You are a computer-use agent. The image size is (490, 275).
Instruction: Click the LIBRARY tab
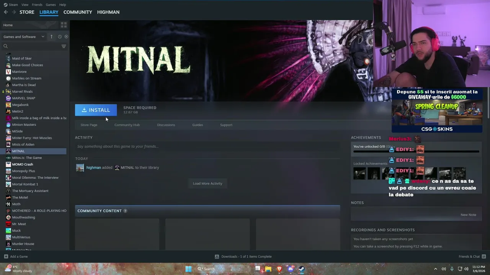click(49, 12)
